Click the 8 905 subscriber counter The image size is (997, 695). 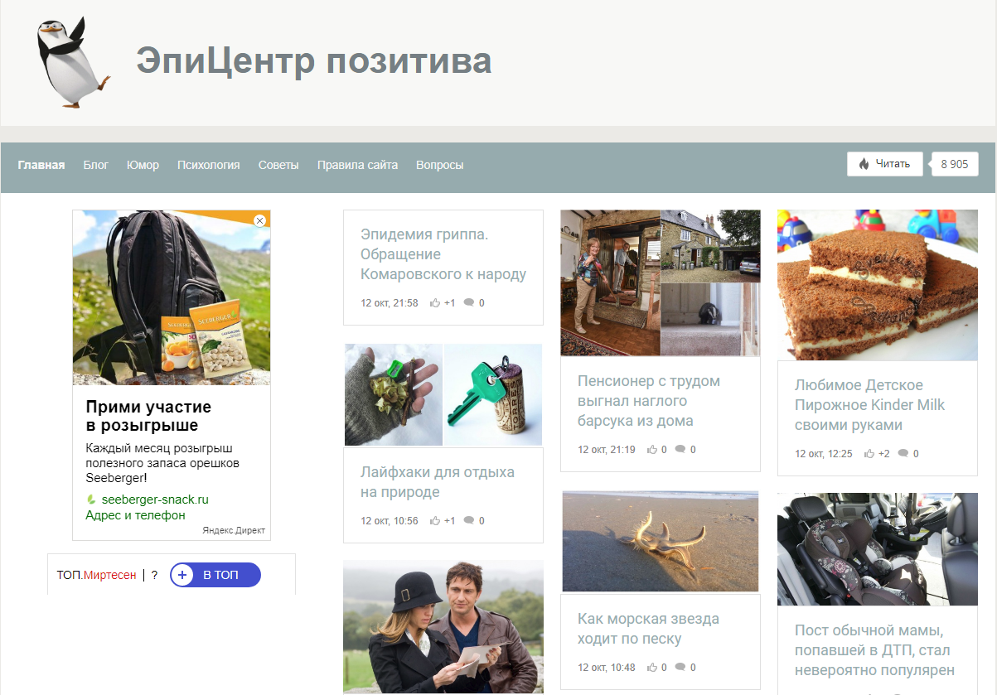[954, 164]
